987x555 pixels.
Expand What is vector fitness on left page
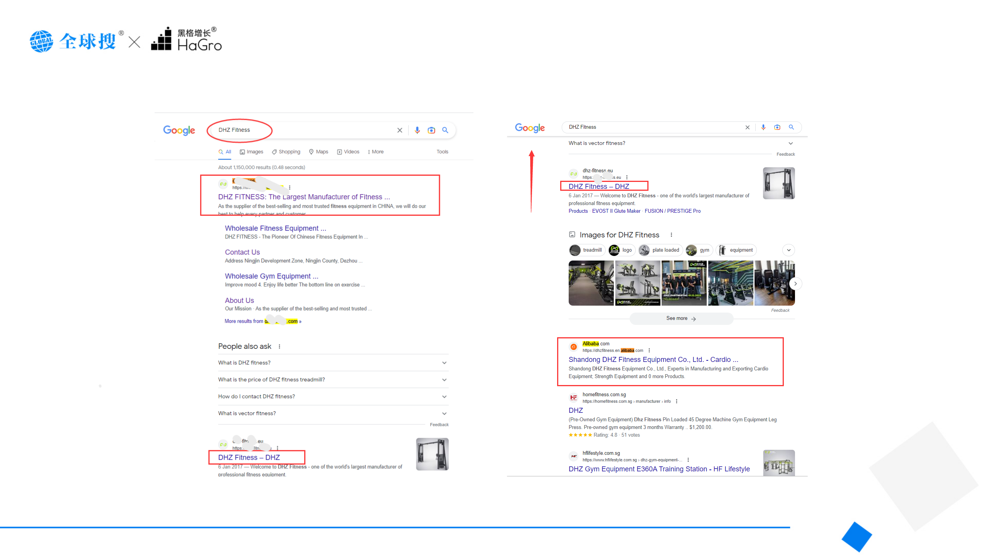(333, 414)
